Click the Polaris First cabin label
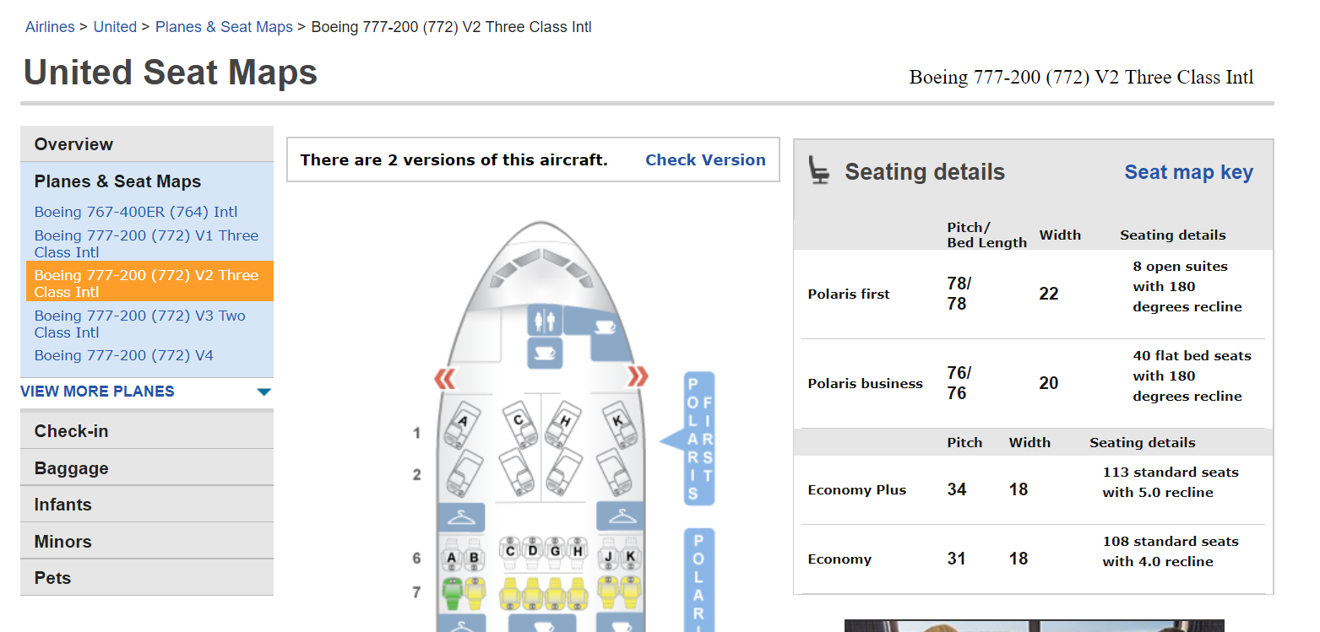 [x=699, y=439]
